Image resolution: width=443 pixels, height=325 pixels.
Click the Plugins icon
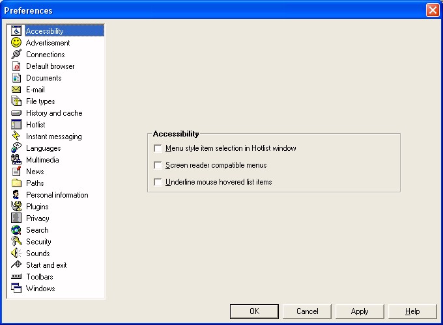click(16, 206)
